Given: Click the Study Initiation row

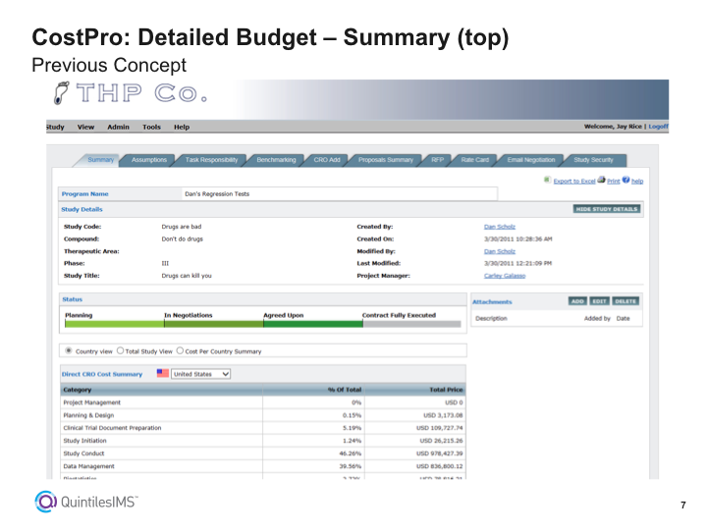Looking at the screenshot, I should tap(263, 441).
